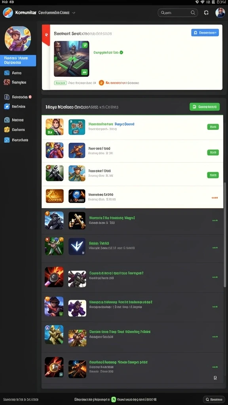Open green three-dot menu on crossed golden weapons row
The image size is (228, 405).
[x=215, y=221]
